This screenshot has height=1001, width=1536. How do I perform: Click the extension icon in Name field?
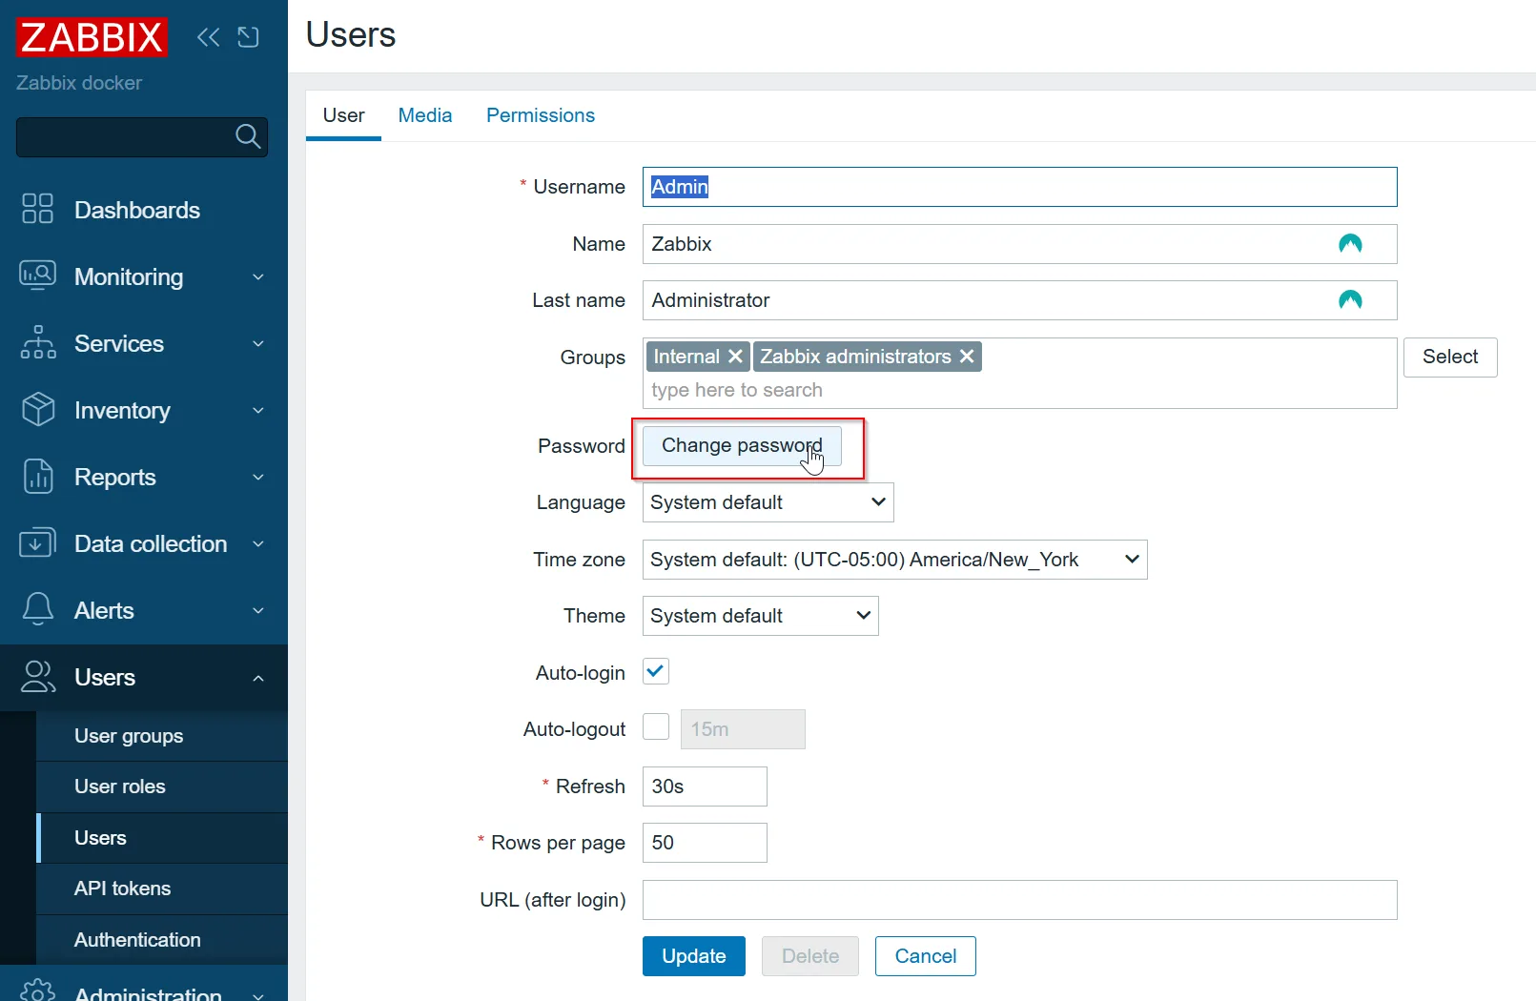(x=1350, y=243)
